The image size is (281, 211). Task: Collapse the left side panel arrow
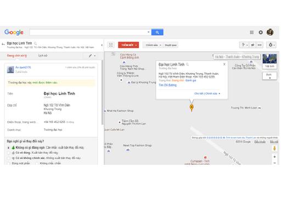(x=102, y=45)
